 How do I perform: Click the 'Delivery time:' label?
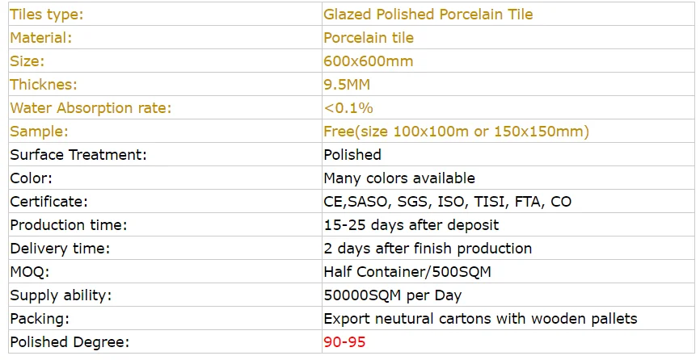point(60,249)
